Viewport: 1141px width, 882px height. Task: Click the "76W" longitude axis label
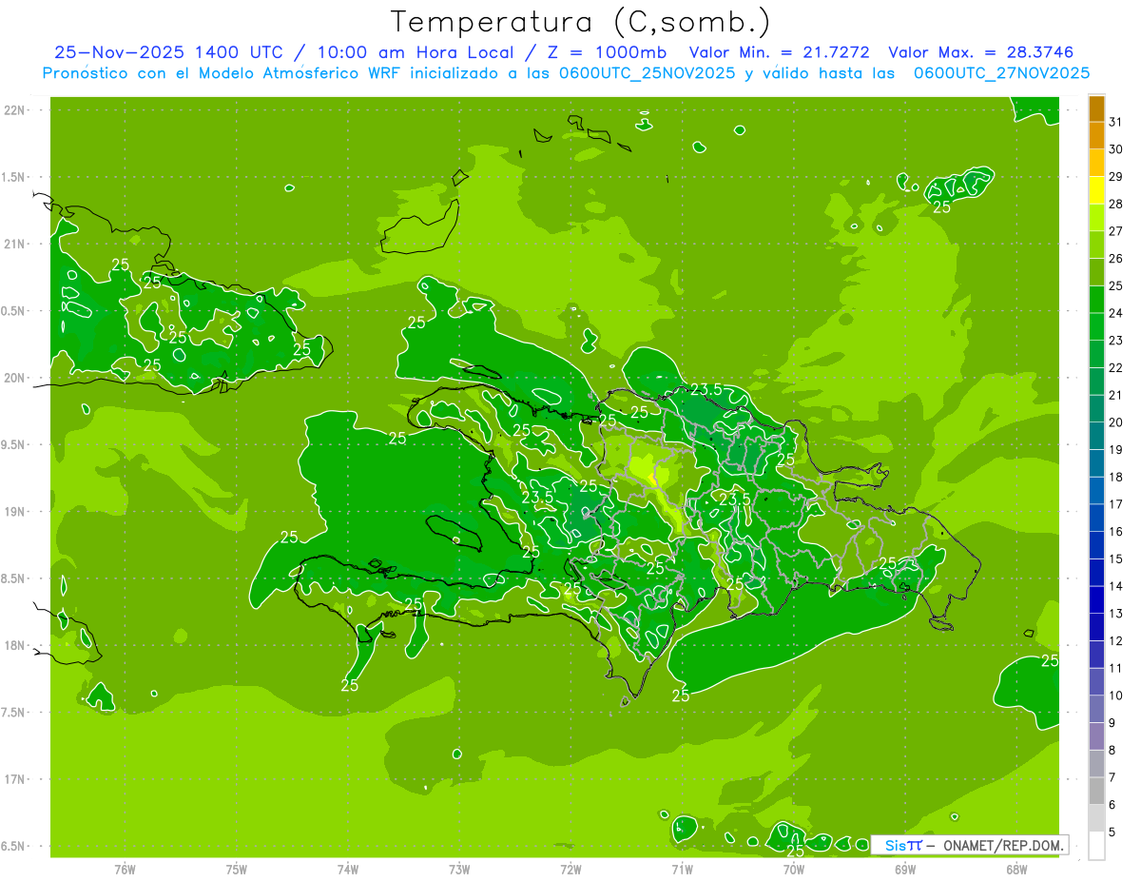[125, 870]
